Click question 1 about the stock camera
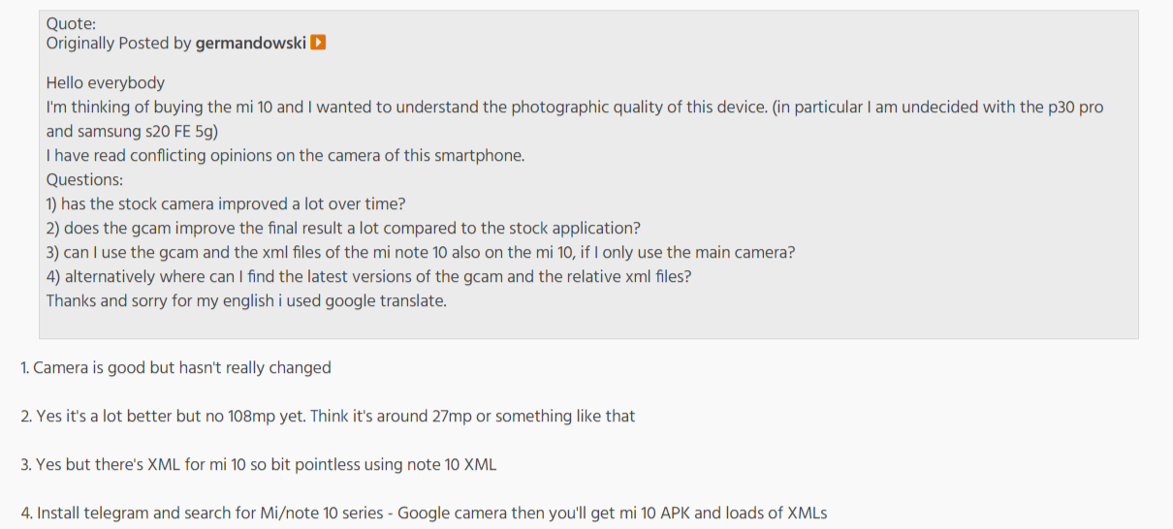Viewport: 1173px width, 529px height. click(x=226, y=204)
